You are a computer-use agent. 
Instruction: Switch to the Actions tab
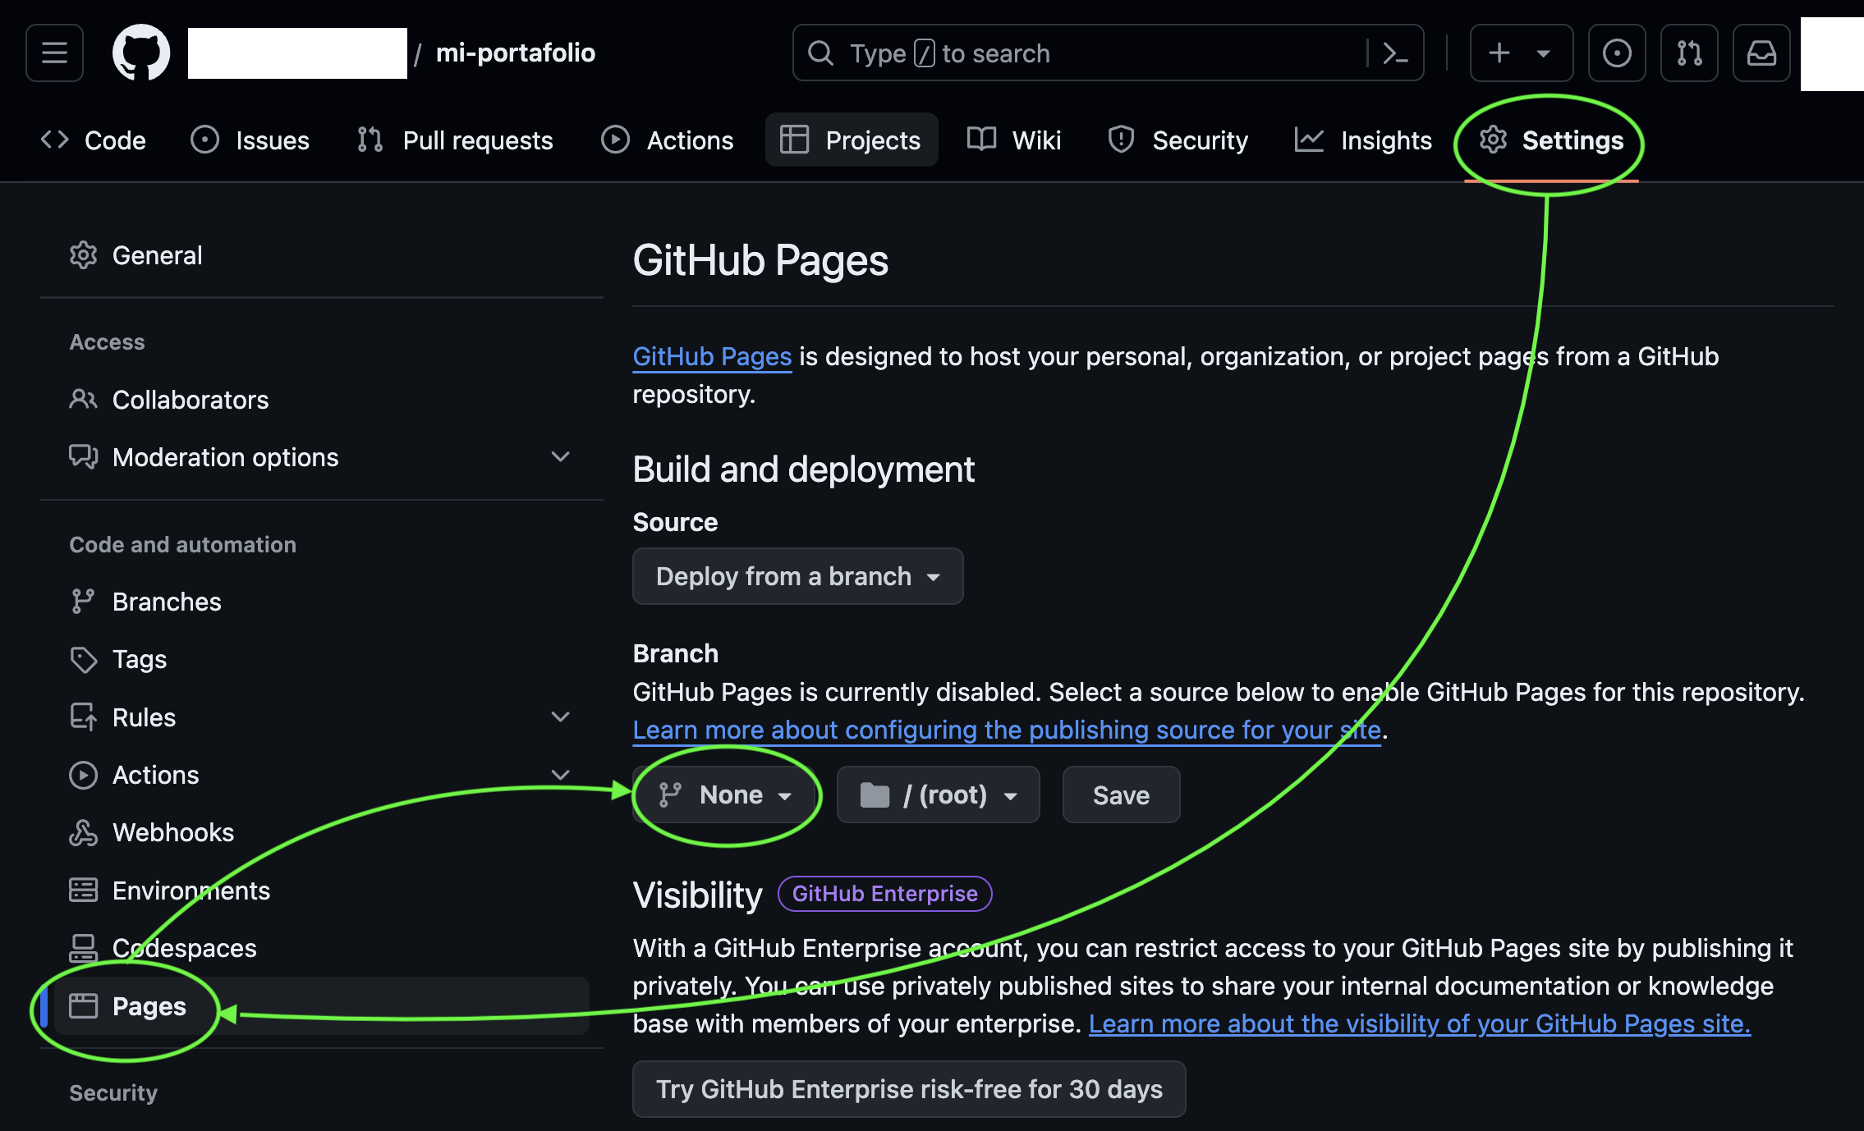(667, 140)
